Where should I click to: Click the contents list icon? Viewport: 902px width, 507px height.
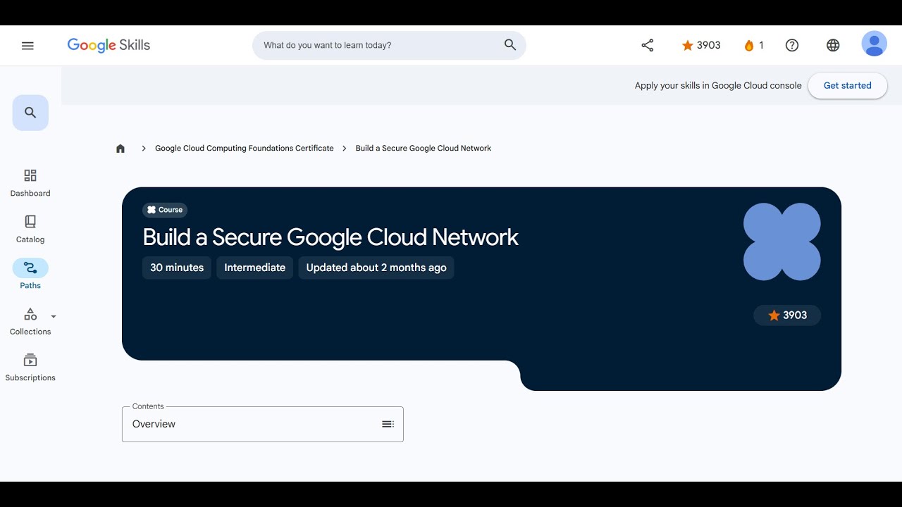tap(388, 424)
